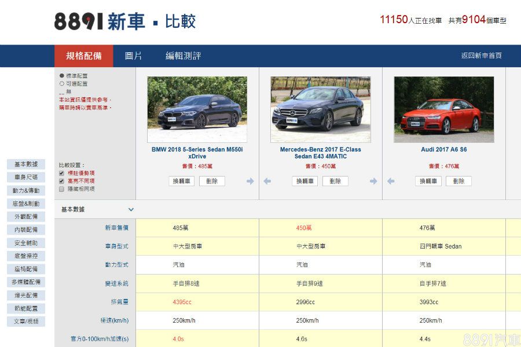Image resolution: width=521 pixels, height=347 pixels.
Task: Click the Mercedes E43 car photo
Action: pos(321,109)
